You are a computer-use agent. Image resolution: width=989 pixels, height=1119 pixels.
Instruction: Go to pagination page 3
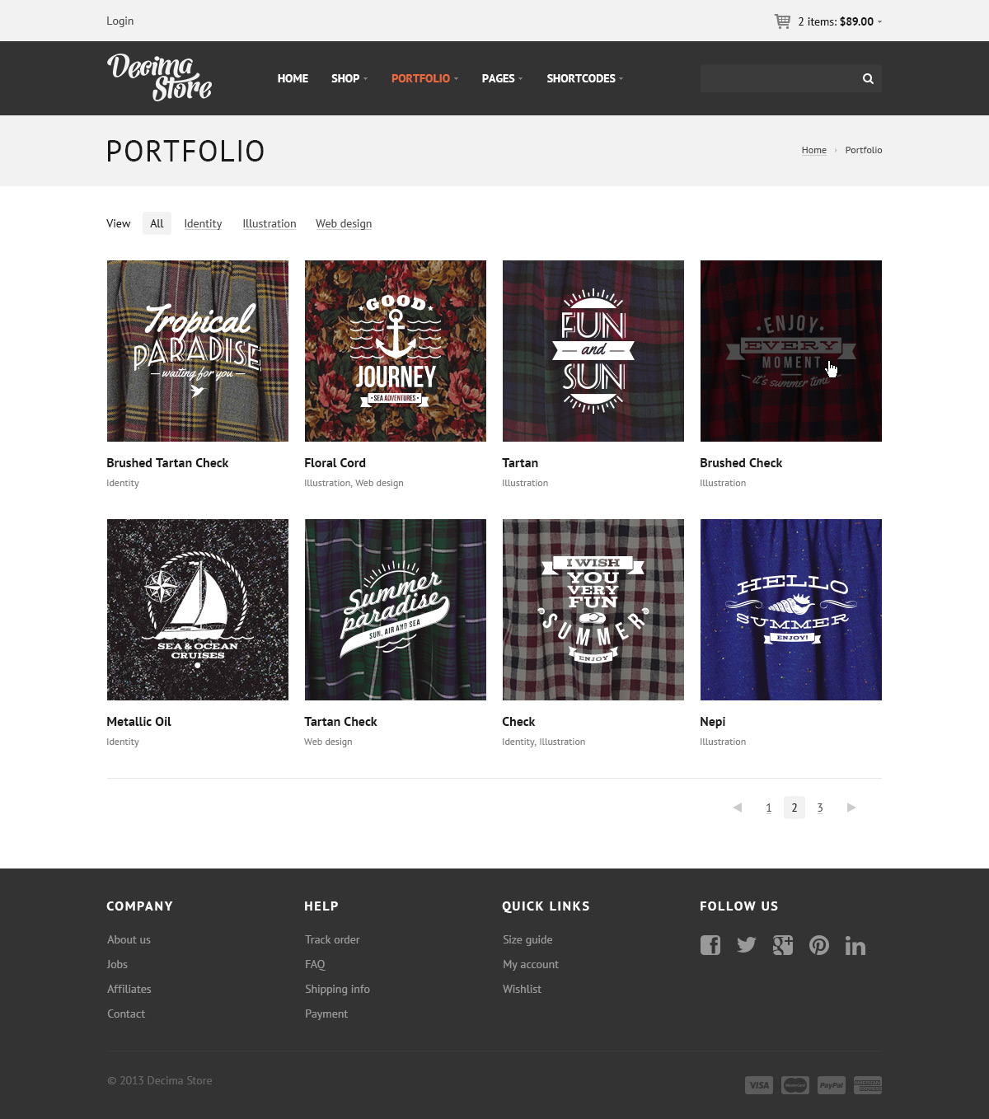pos(820,808)
